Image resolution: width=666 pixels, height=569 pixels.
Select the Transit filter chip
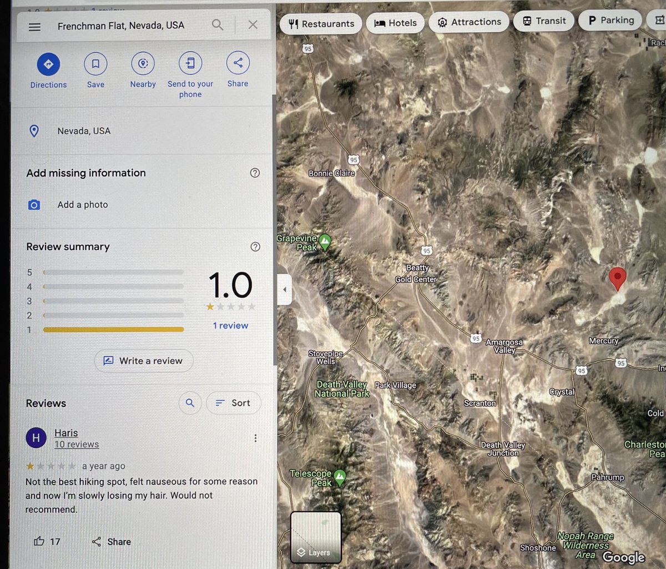pyautogui.click(x=543, y=21)
